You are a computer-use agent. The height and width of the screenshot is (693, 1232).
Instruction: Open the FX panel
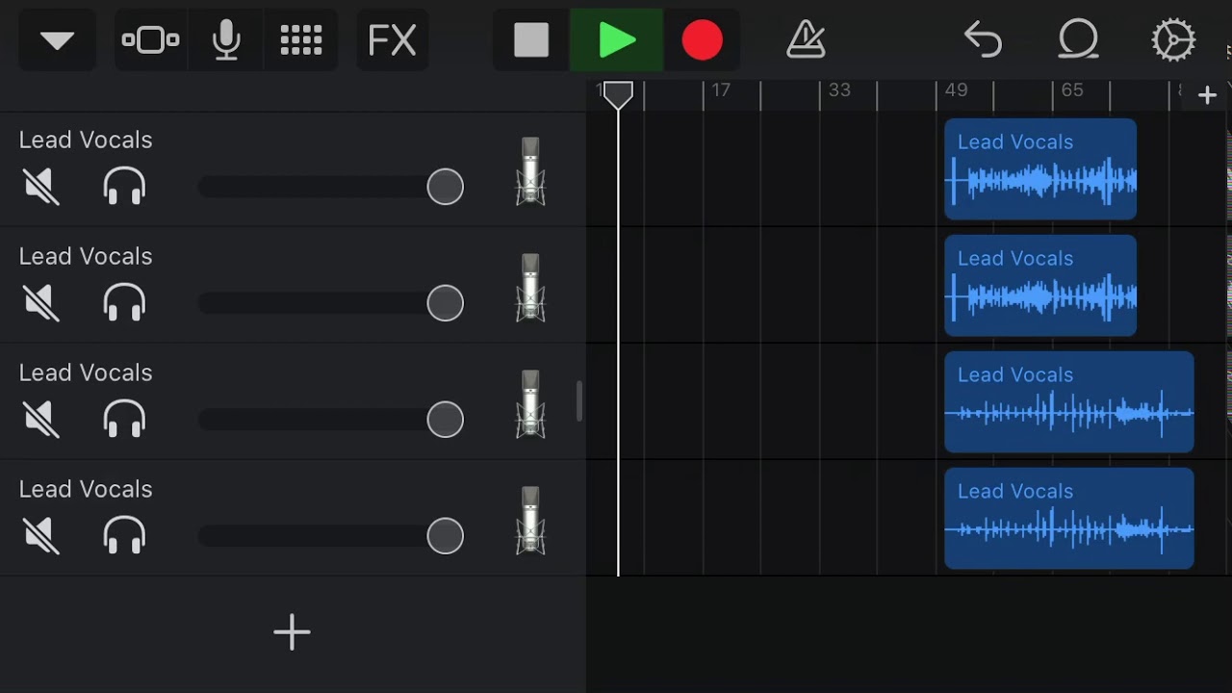tap(392, 39)
